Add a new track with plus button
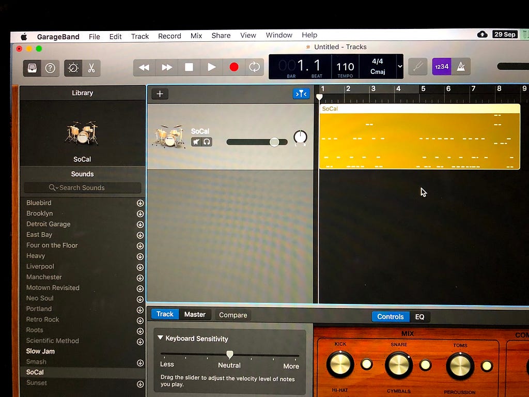This screenshot has height=397, width=529. click(x=160, y=94)
